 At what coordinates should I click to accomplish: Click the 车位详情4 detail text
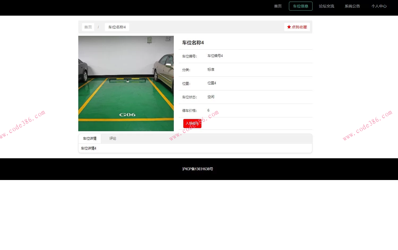tap(88, 148)
